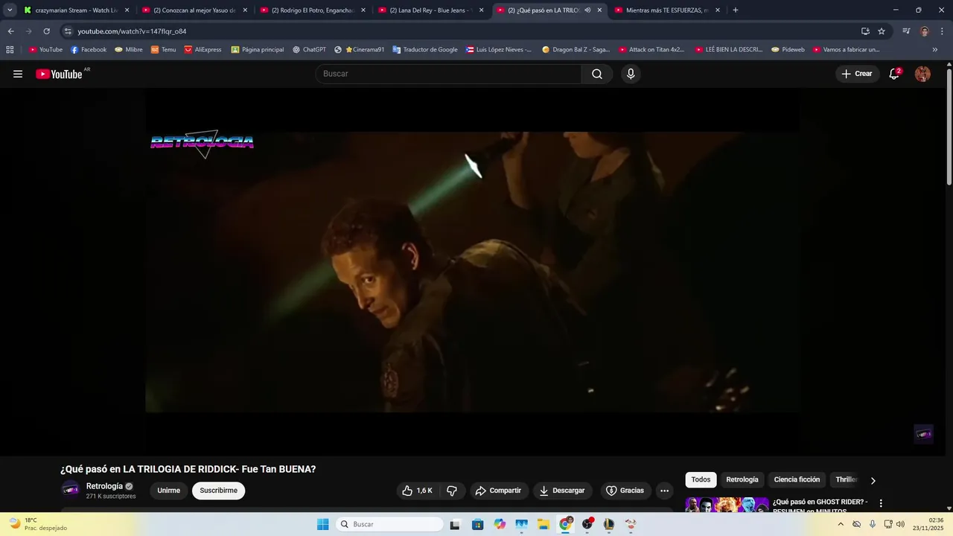Start voice search with the microphone

(x=631, y=74)
